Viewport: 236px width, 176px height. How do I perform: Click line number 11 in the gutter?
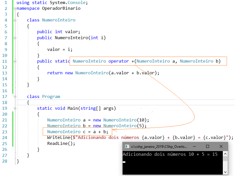pyautogui.click(x=5, y=61)
